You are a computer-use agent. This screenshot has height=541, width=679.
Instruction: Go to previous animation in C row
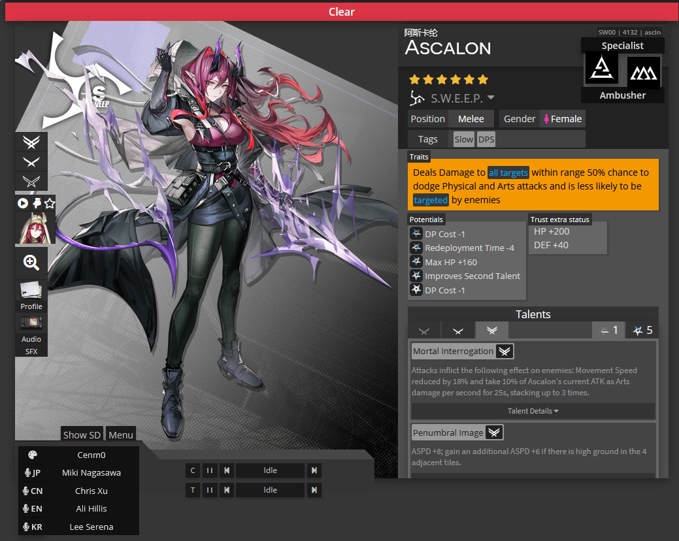227,470
